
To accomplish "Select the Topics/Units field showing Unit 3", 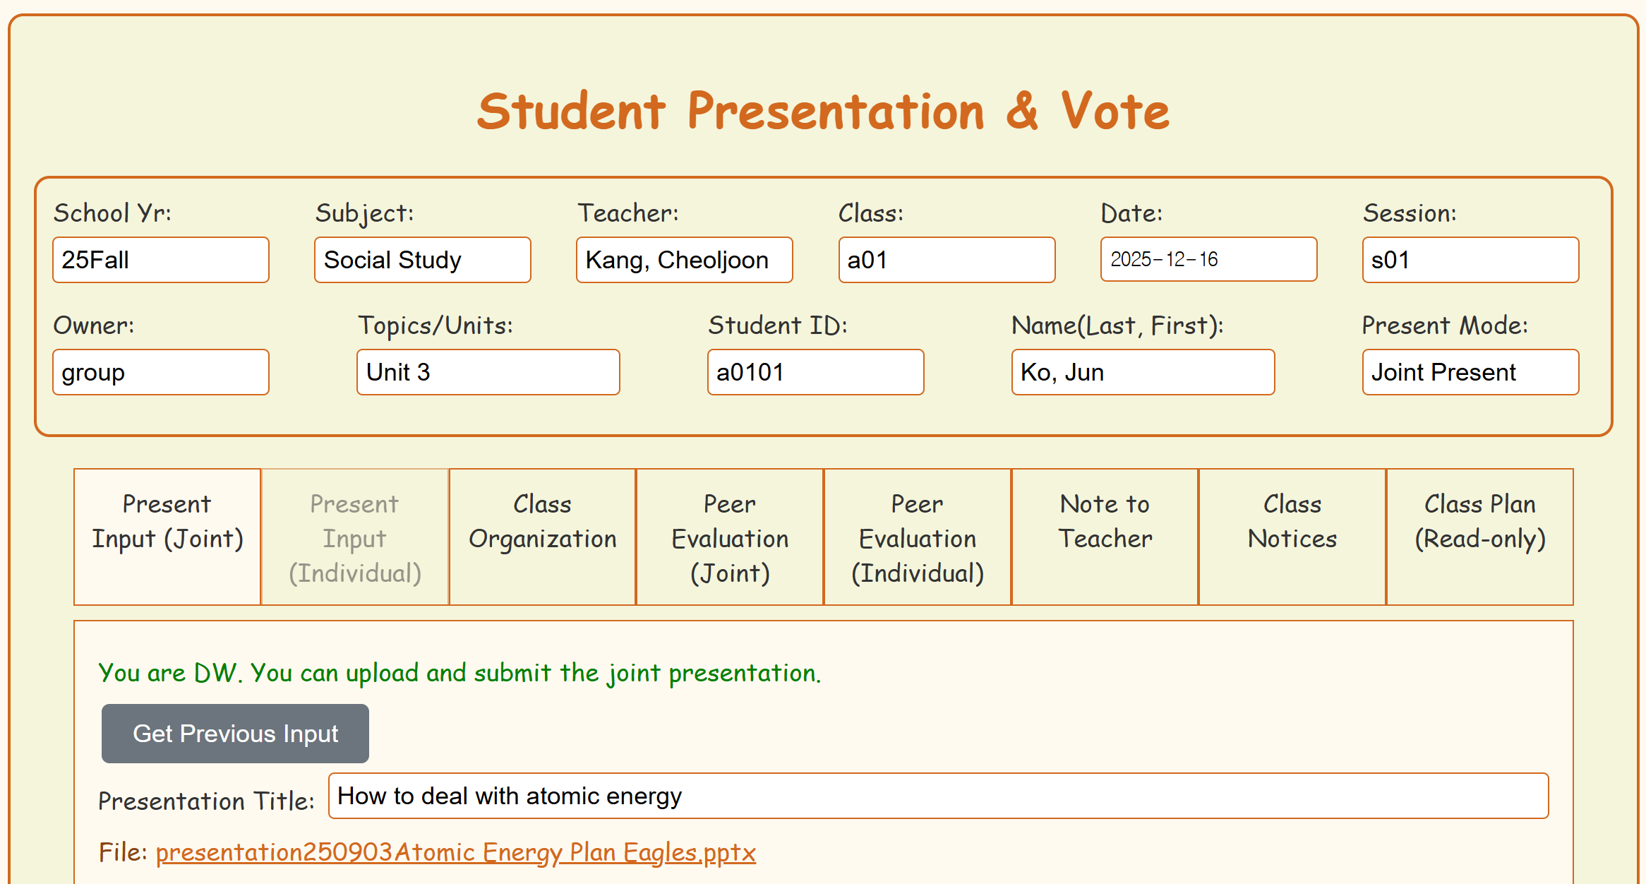I will [488, 372].
